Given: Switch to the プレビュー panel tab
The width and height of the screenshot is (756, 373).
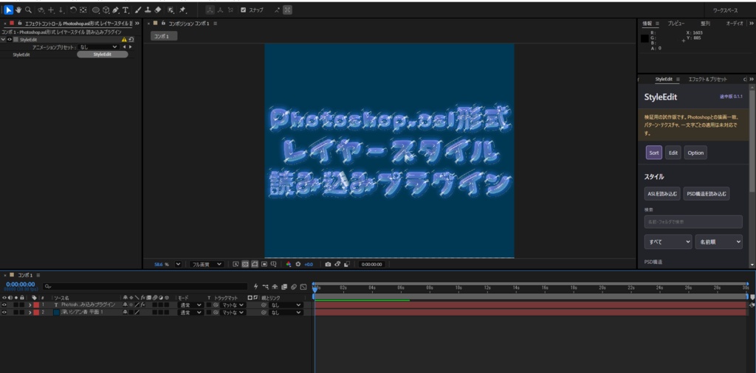Looking at the screenshot, I should [x=676, y=24].
